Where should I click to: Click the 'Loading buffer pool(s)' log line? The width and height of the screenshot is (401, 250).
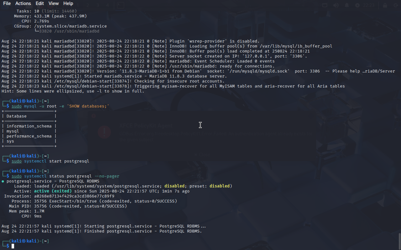click(167, 46)
